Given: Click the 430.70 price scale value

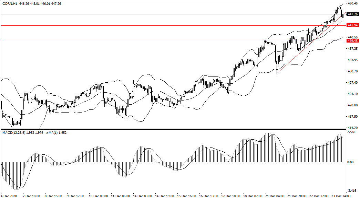Looking at the screenshot, I should 352,71.
